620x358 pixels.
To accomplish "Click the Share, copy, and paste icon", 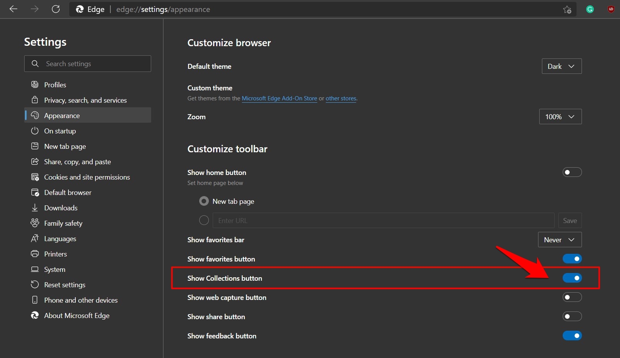I will (x=35, y=162).
